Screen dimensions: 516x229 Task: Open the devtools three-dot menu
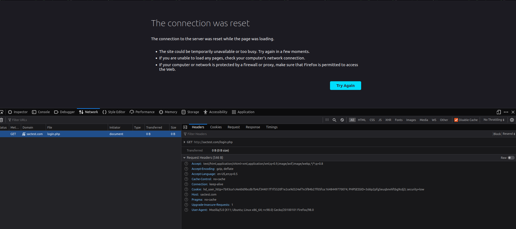[x=506, y=112]
